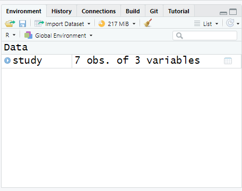
Task: Open the refresh options dropdown arrow
Action: tap(238, 24)
